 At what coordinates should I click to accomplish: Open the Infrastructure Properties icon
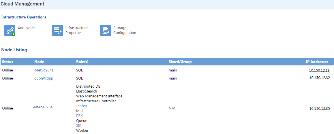58,31
